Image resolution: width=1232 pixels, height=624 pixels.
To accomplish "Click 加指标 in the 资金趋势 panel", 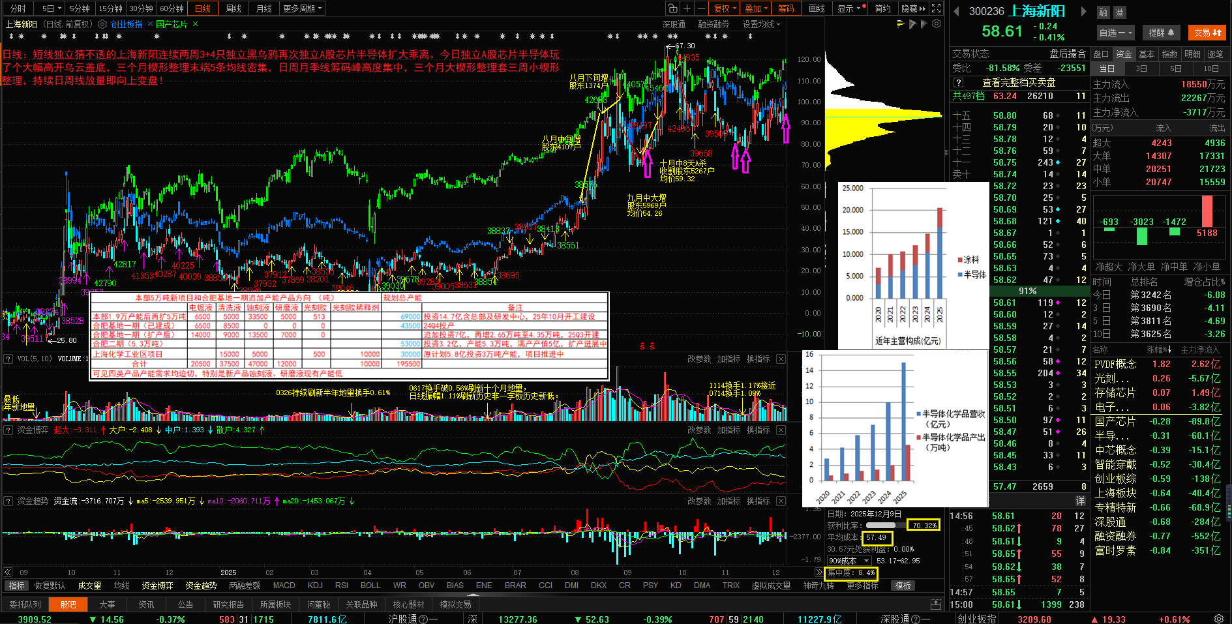I will (x=729, y=501).
